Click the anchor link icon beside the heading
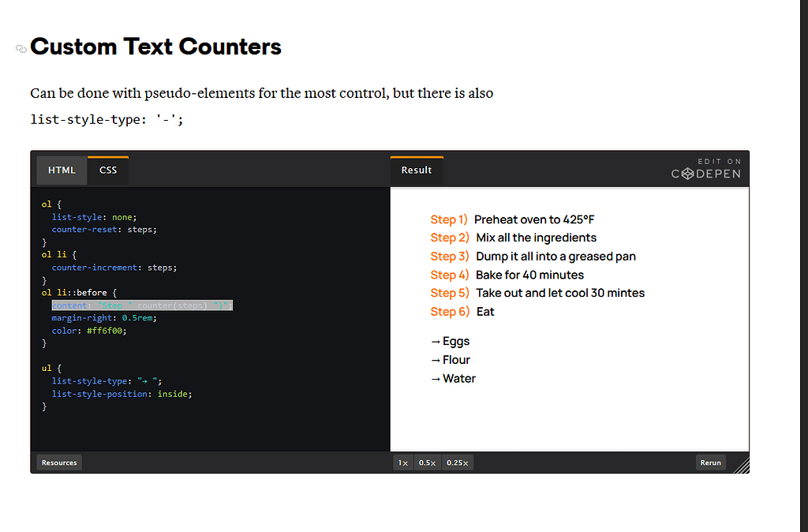Screen dimensions: 808x532 tap(20, 49)
